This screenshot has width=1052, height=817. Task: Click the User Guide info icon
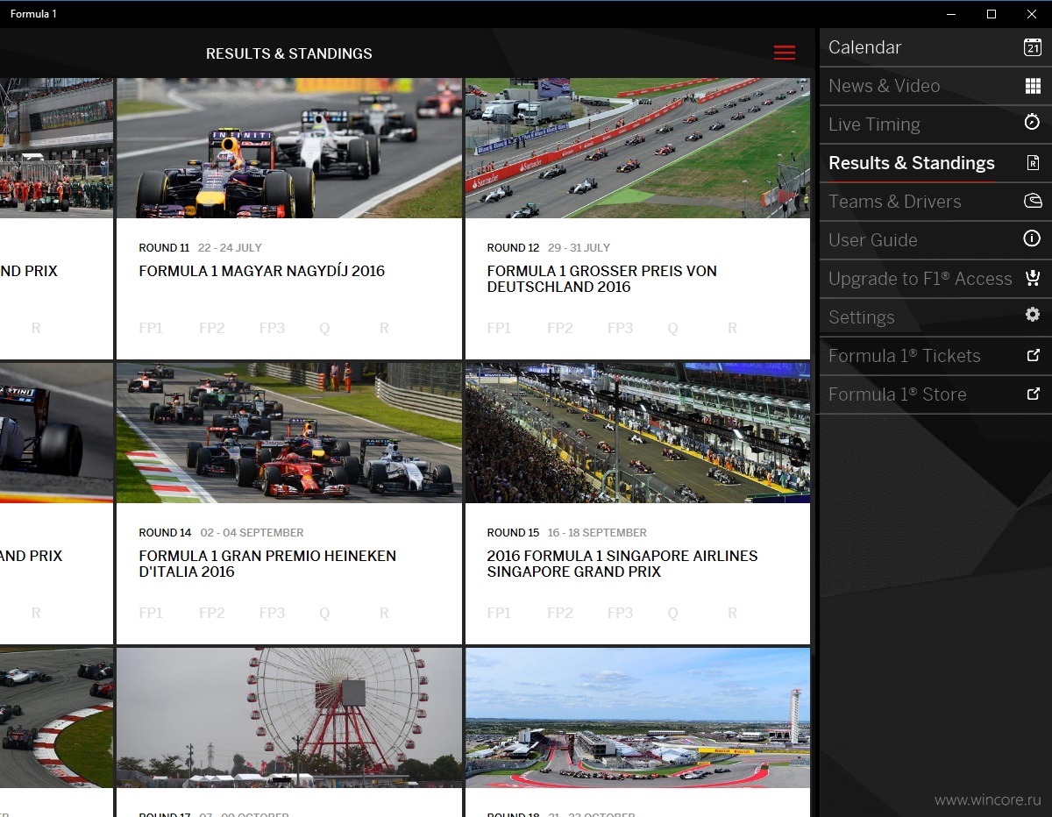tap(1033, 238)
